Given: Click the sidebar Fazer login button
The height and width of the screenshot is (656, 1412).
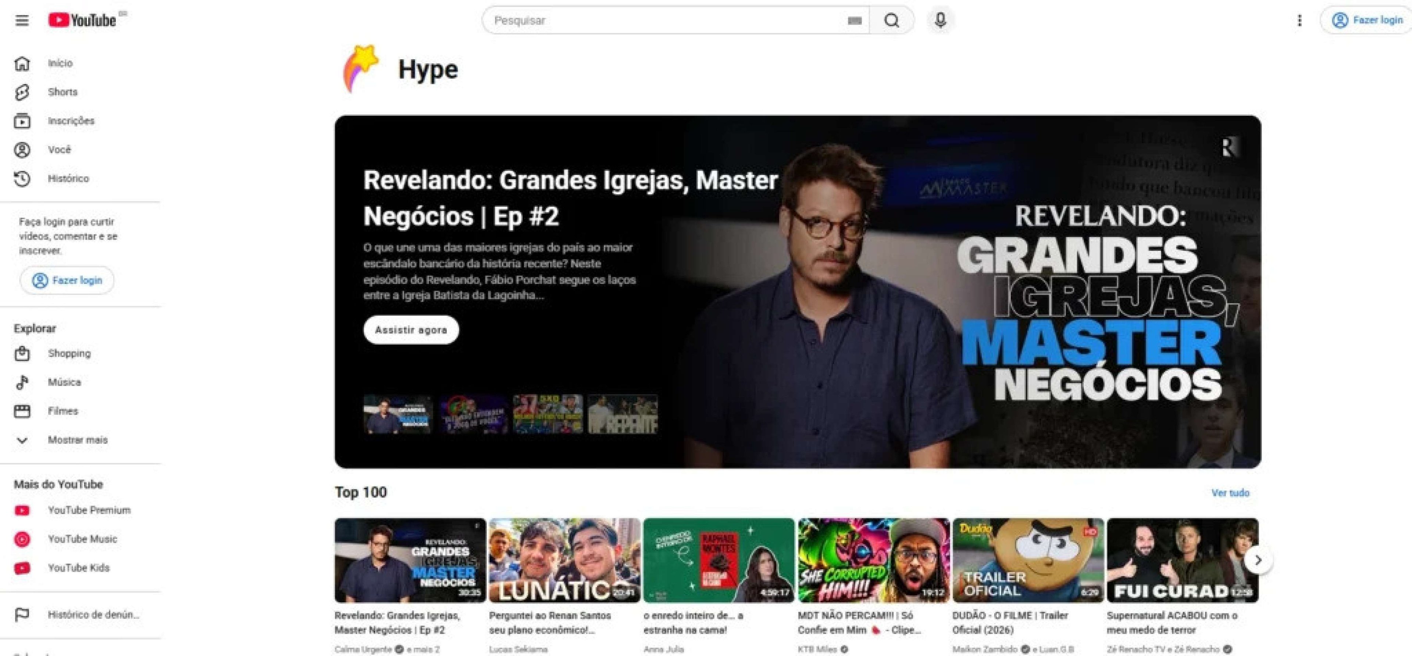Looking at the screenshot, I should (67, 281).
